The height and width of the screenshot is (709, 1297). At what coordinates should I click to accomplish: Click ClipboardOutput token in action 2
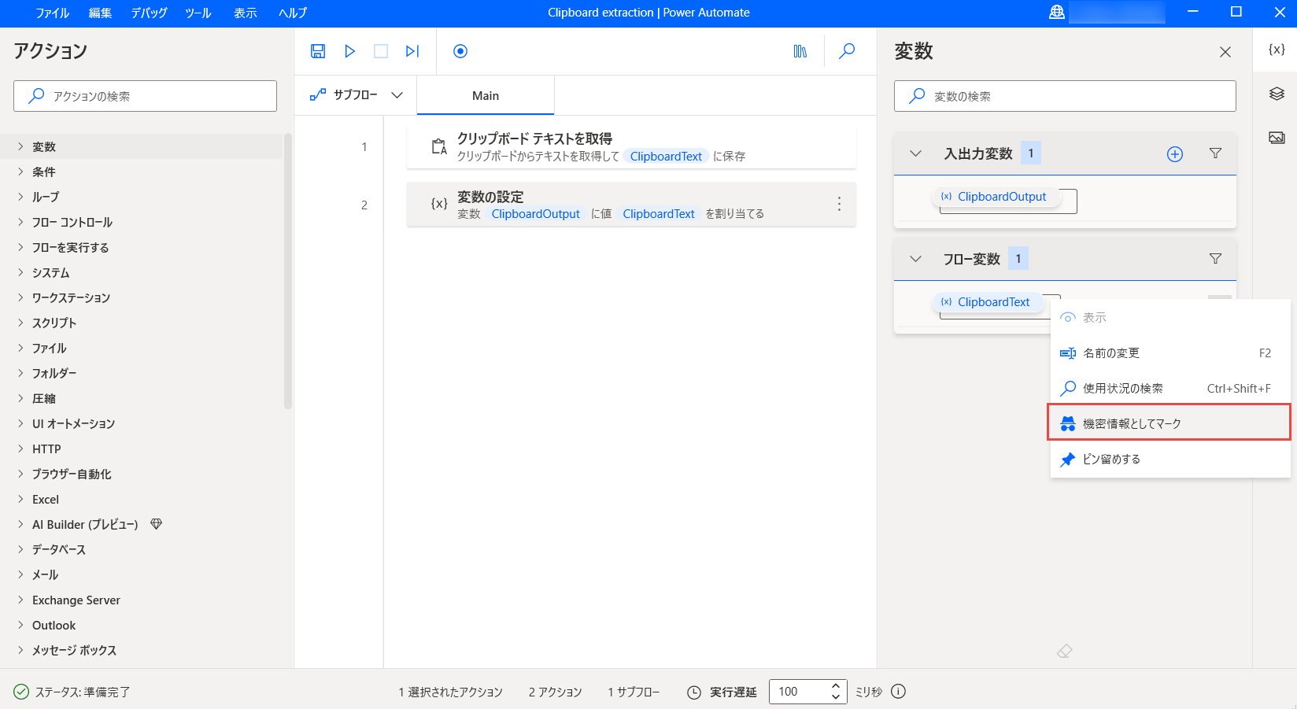535,214
